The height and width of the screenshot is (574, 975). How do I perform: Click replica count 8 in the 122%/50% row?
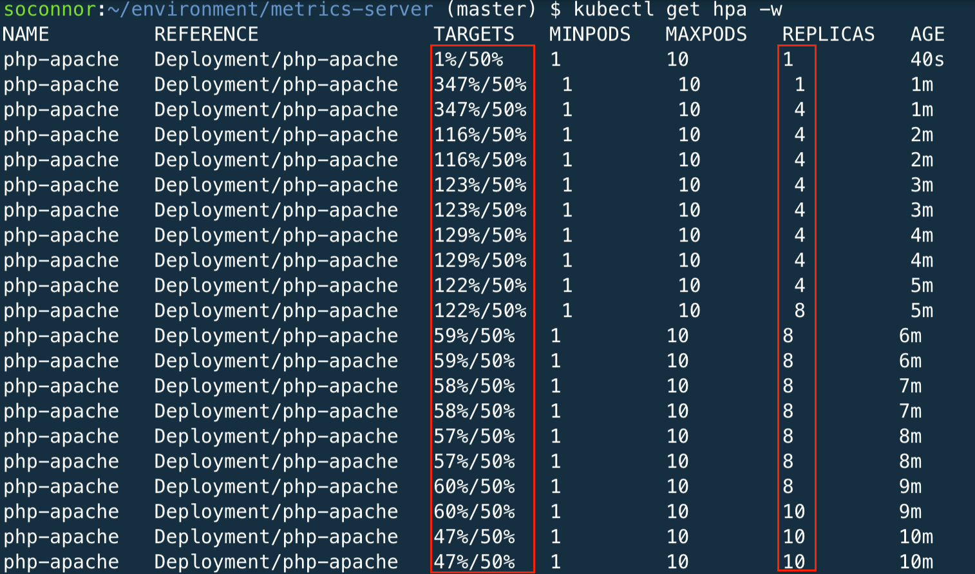point(799,311)
